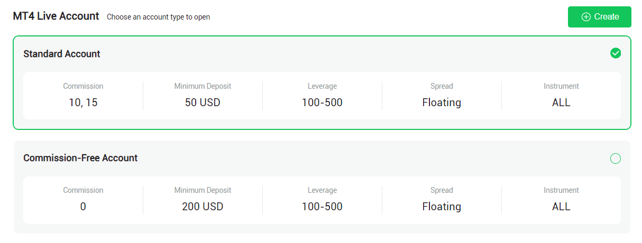The image size is (642, 243).
Task: Click the Standard Account leverage value 100-500
Action: pos(322,102)
